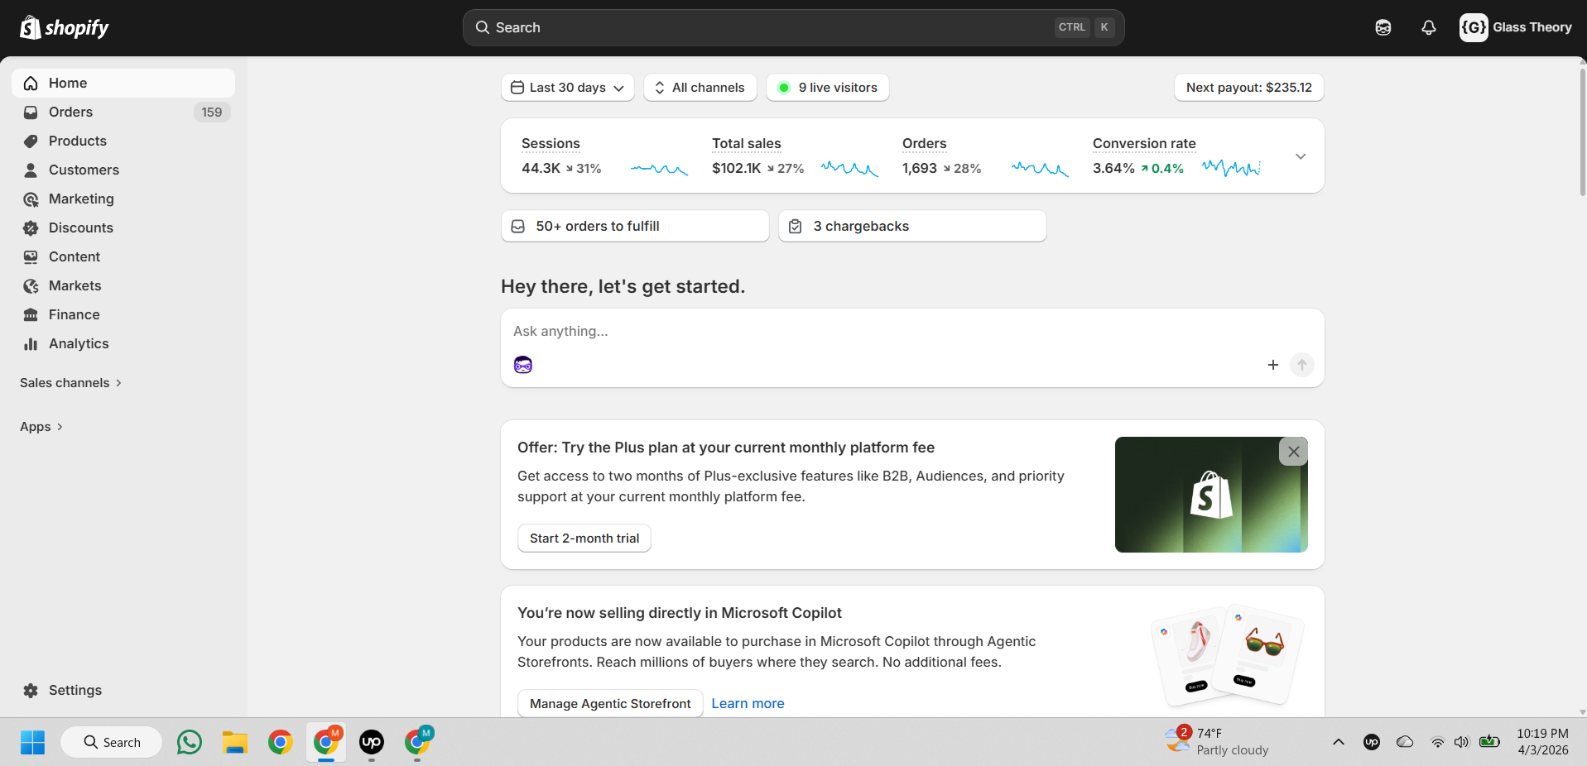The image size is (1587, 766).
Task: Open Glass Theory account menu
Action: click(x=1516, y=27)
